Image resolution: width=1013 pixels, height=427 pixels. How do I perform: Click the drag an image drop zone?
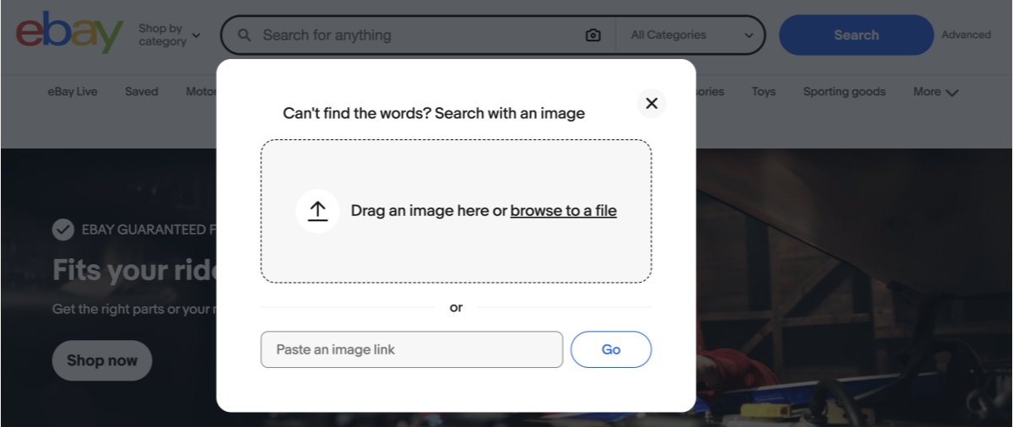456,211
